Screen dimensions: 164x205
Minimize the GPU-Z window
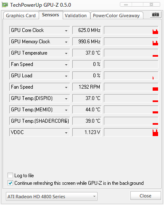point(126,5)
